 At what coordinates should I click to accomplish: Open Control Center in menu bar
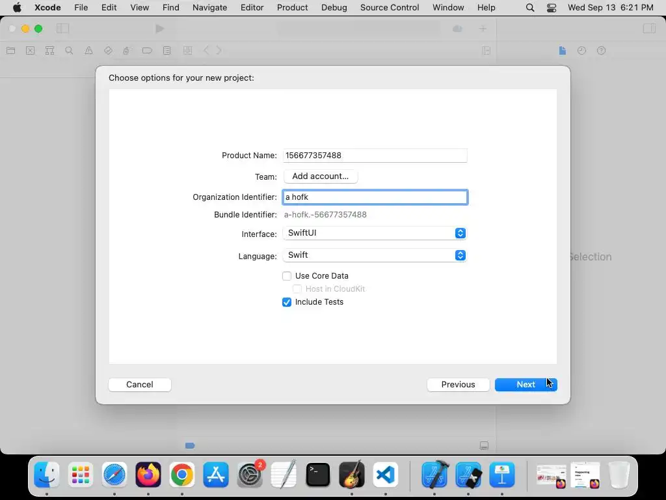tap(552, 7)
